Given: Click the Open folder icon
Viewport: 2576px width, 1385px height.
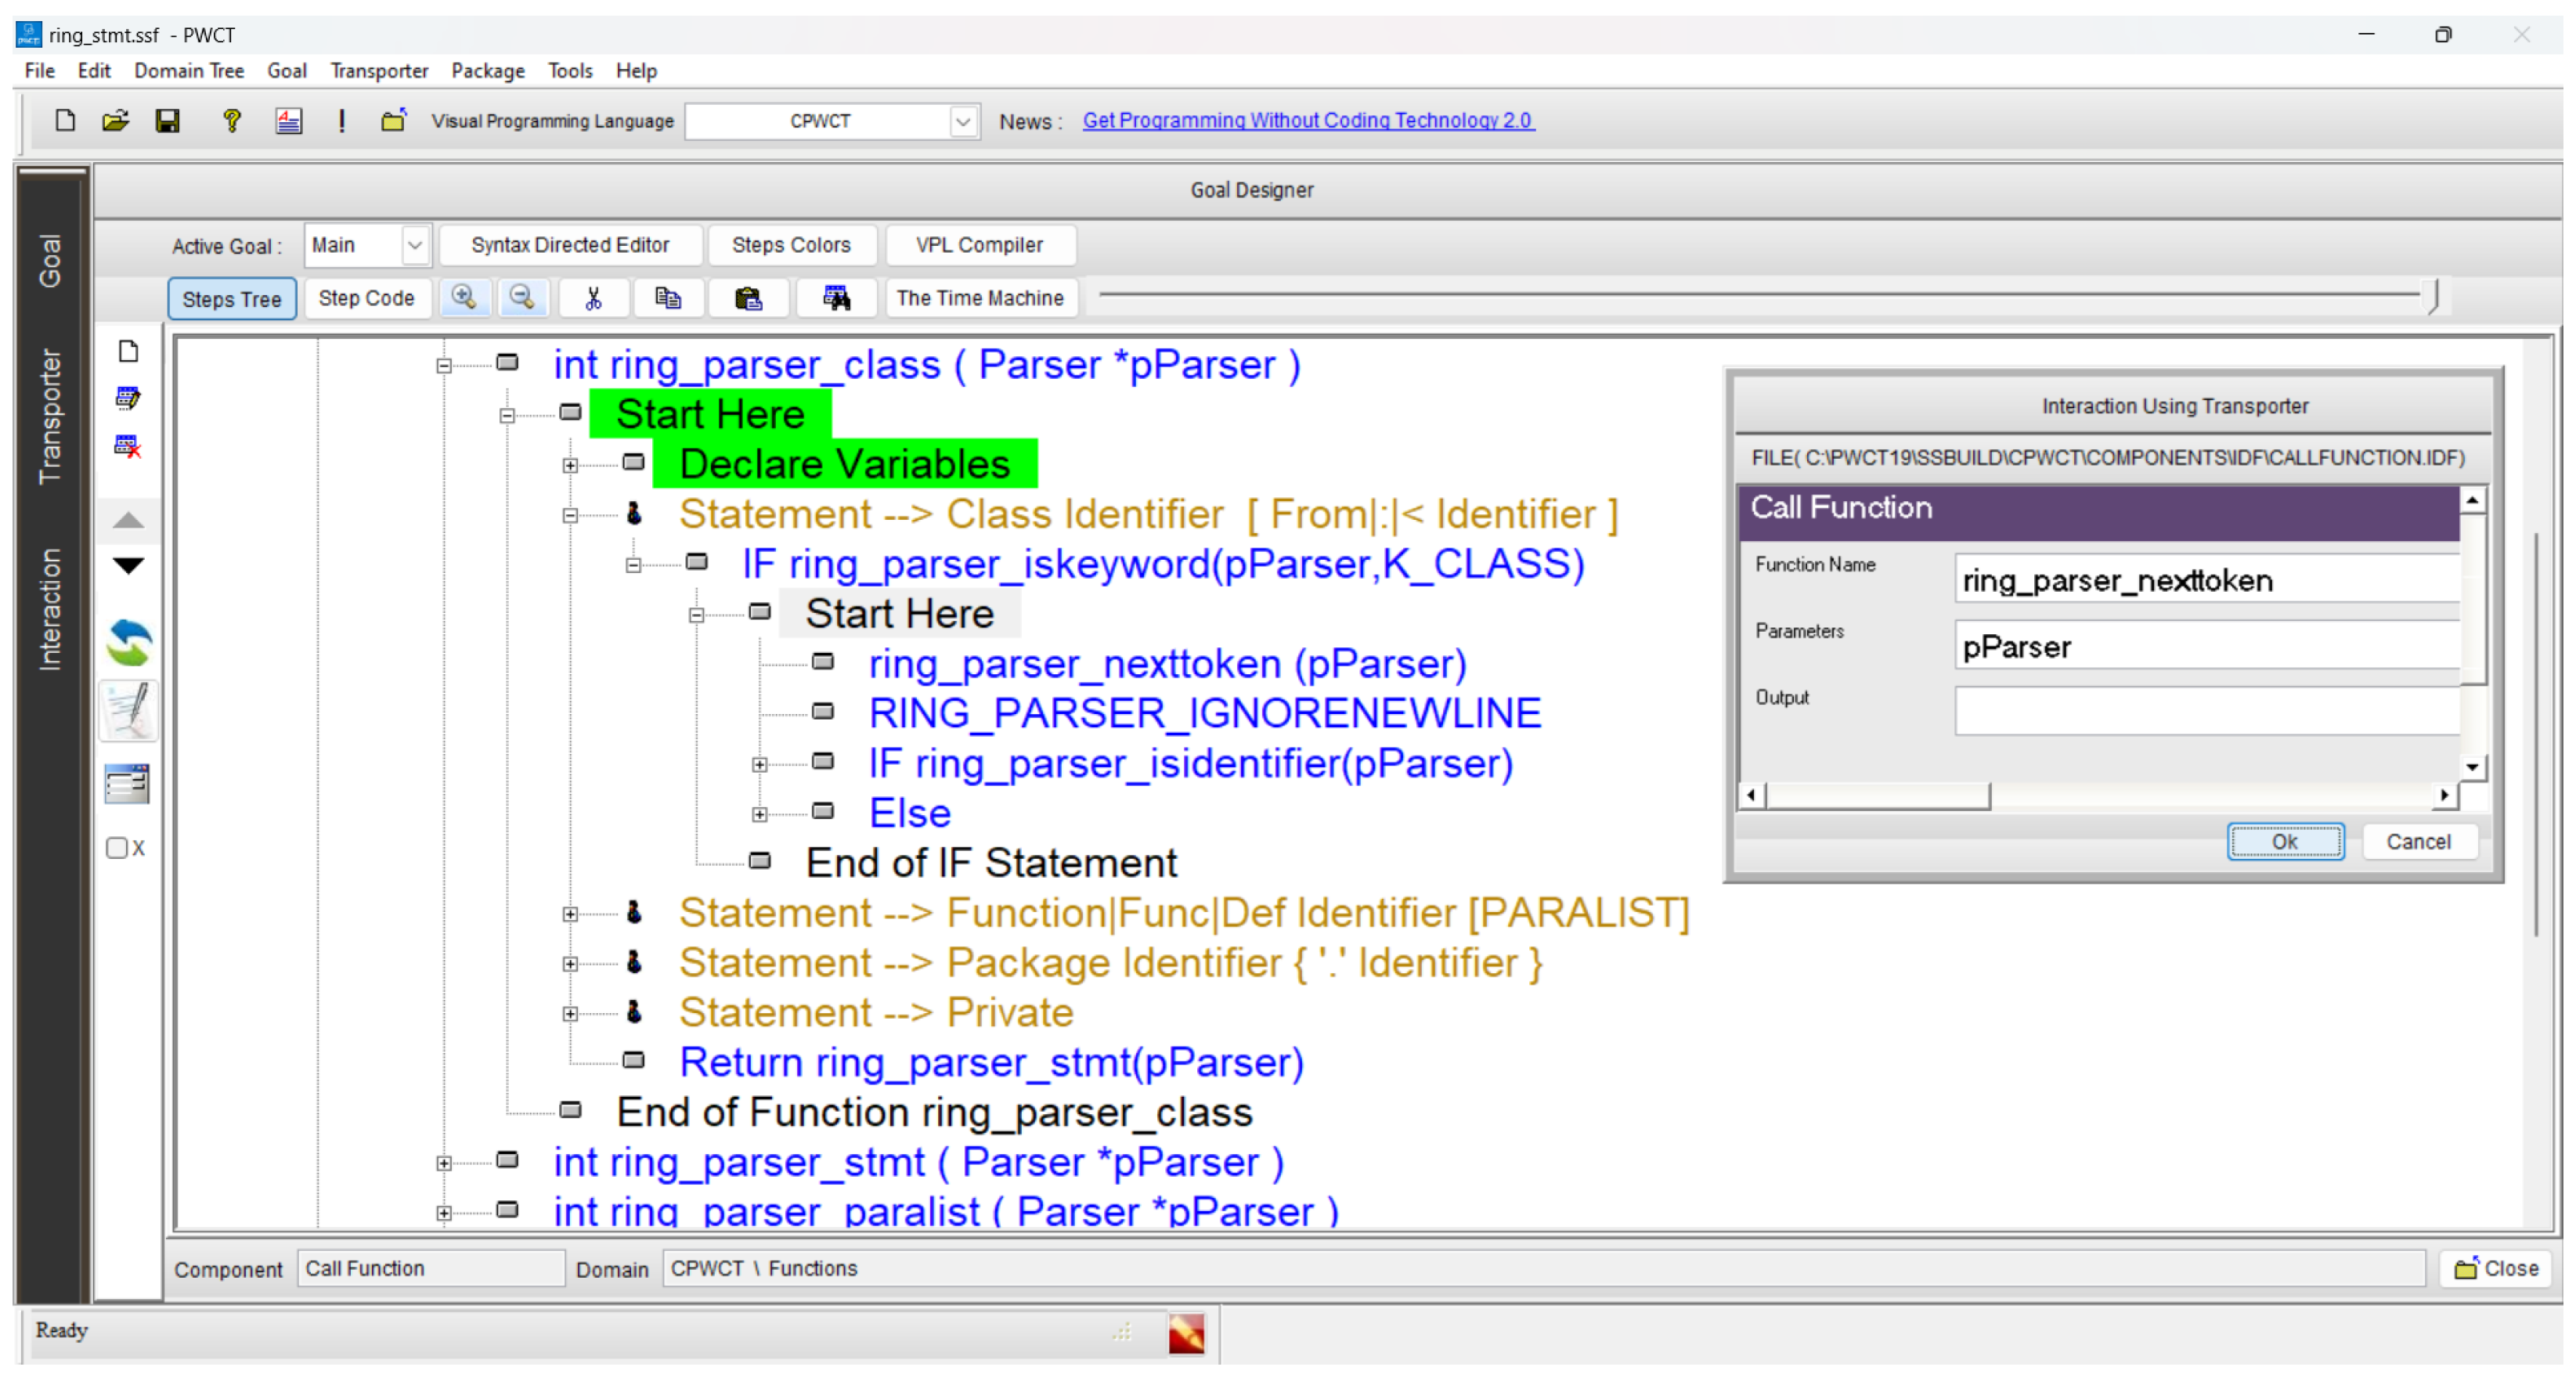Looking at the screenshot, I should (115, 121).
